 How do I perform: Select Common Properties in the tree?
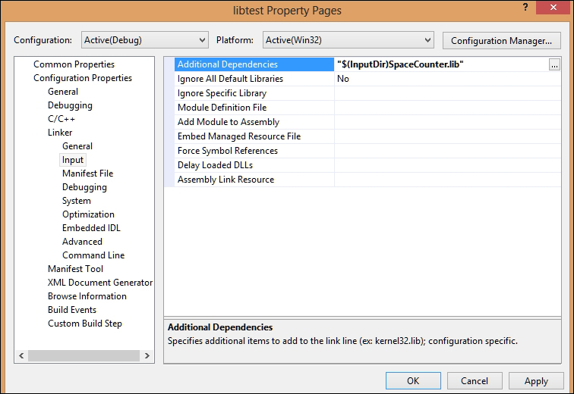point(74,64)
